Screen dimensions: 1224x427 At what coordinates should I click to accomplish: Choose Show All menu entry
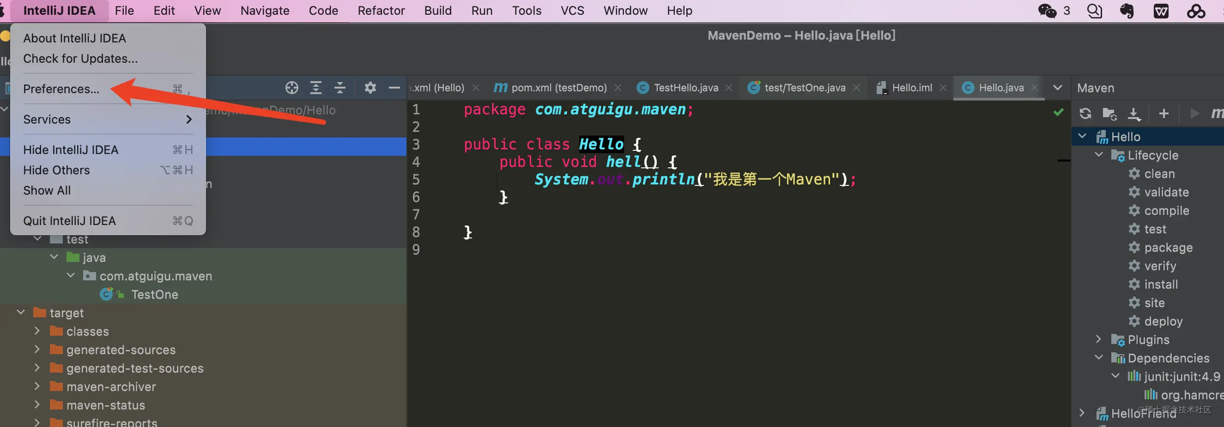(x=108, y=190)
